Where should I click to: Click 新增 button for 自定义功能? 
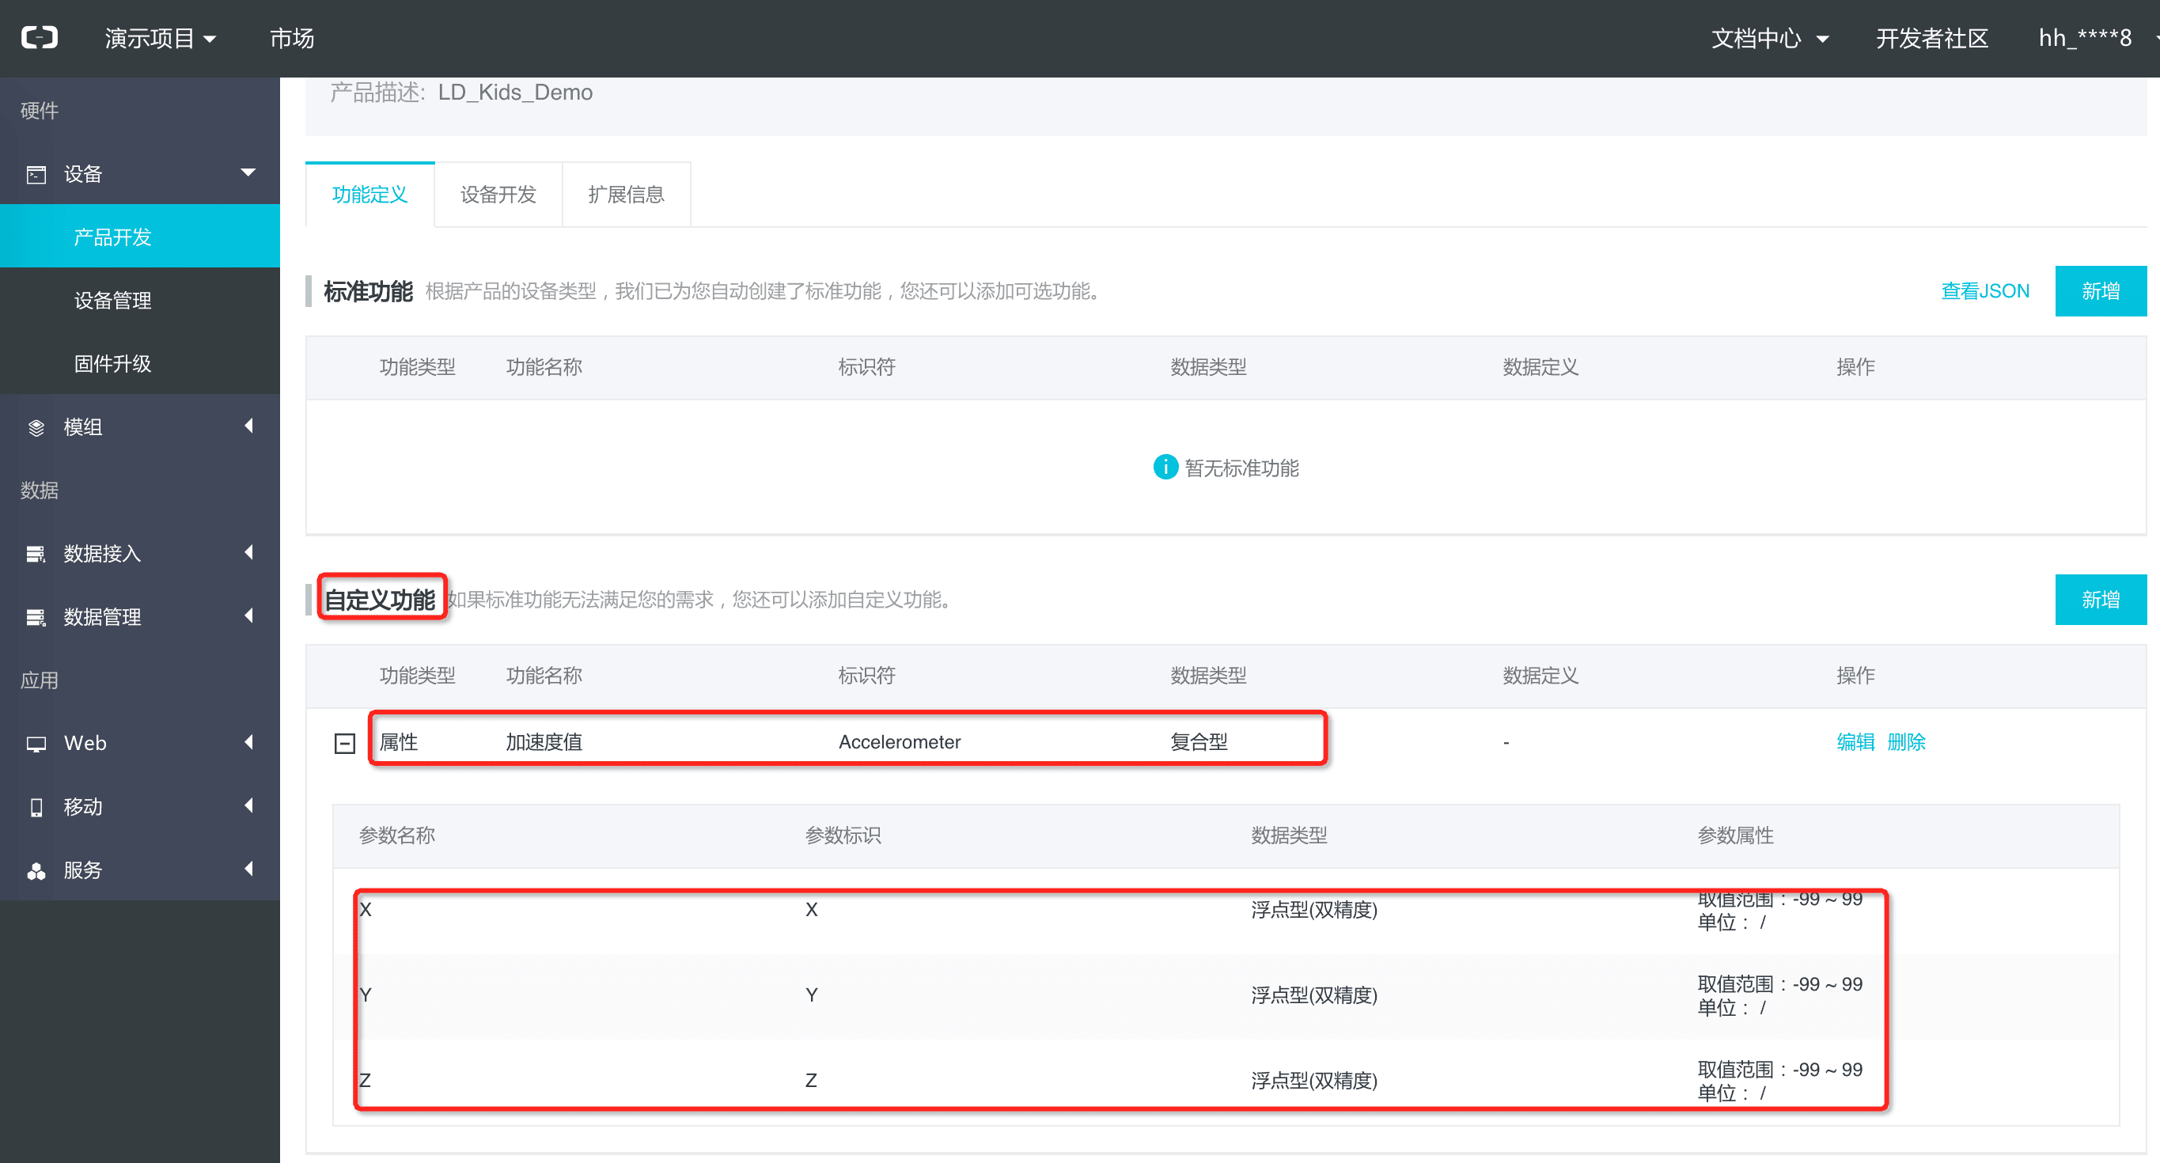pyautogui.click(x=2100, y=600)
